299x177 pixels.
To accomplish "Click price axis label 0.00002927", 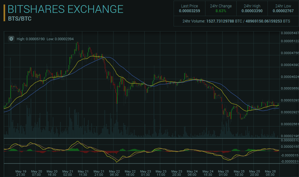I will [x=290, y=112].
